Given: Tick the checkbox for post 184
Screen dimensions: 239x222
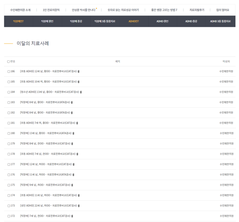Looking at the screenshot, I should tap(9, 92).
